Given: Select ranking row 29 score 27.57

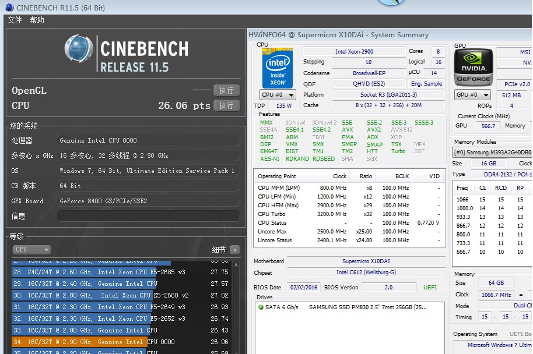Looking at the screenshot, I should click(x=121, y=284).
